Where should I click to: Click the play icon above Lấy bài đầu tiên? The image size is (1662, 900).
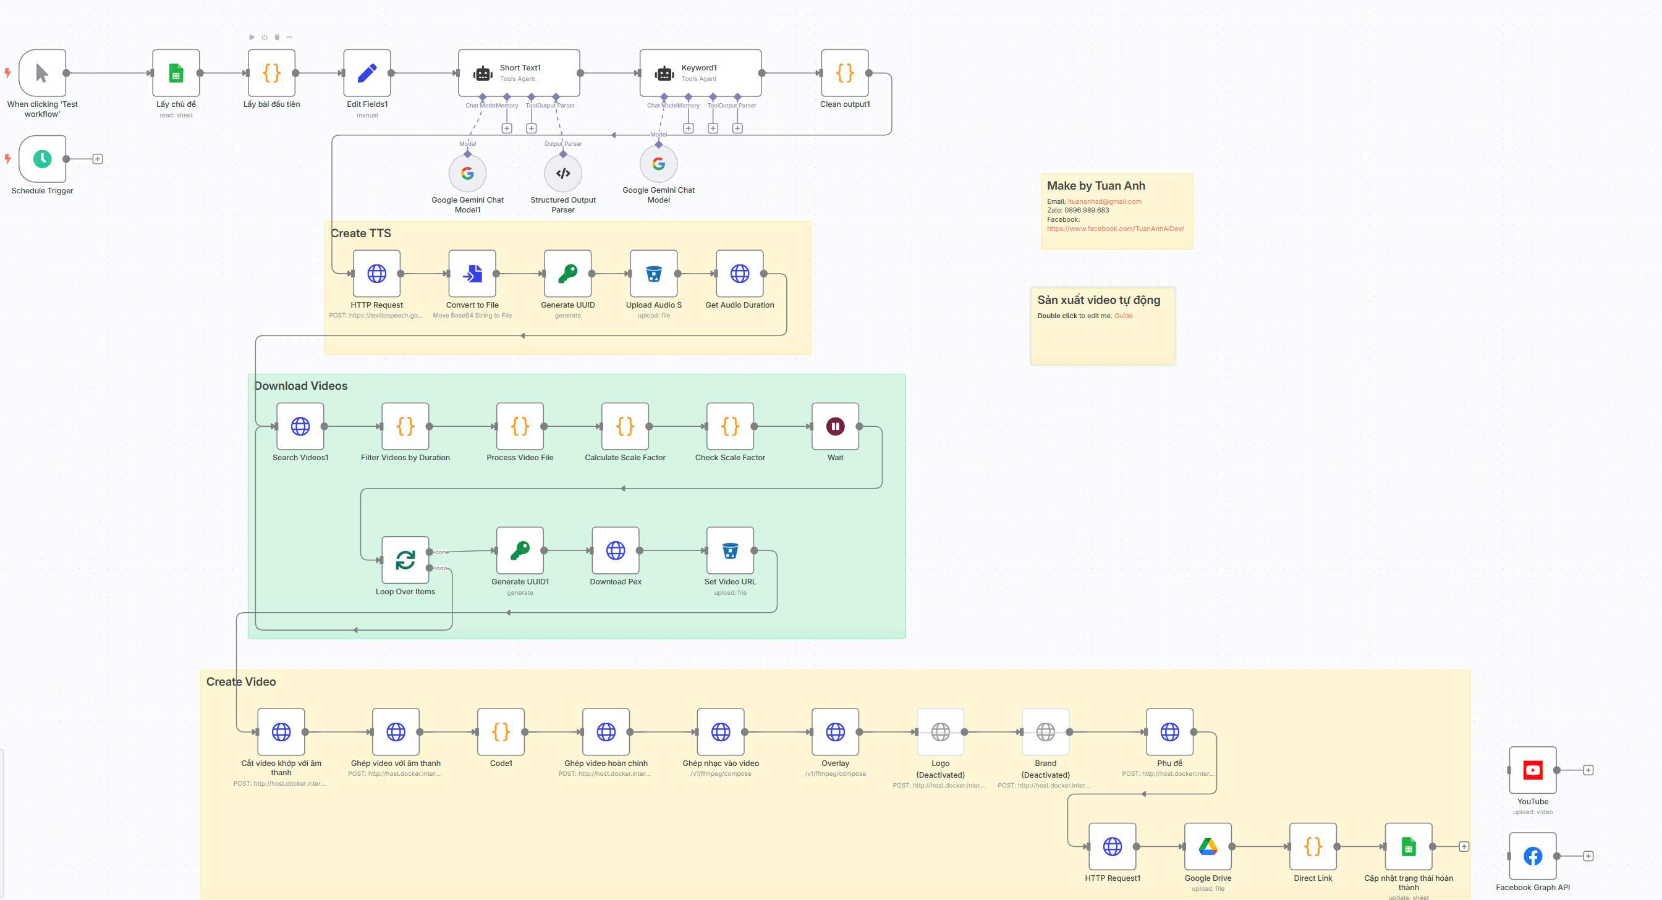coord(252,38)
